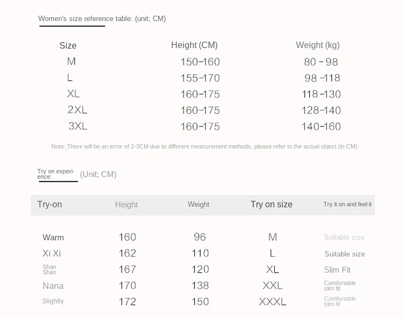Image resolution: width=405 pixels, height=318 pixels.
Task: Select the Xi Xi try-on row name
Action: click(52, 253)
